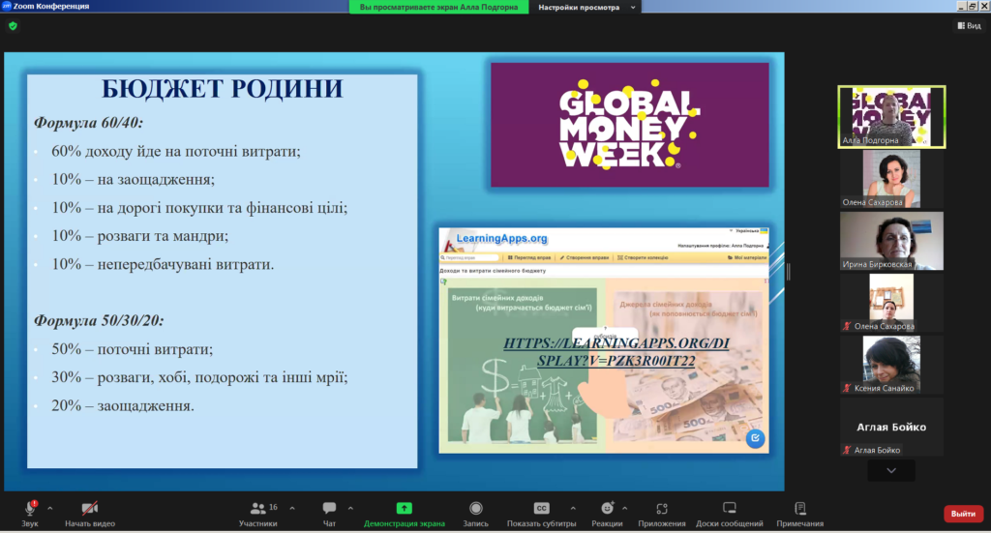Click the blue check button in LearningApps preview
This screenshot has height=533, width=991.
755,438
